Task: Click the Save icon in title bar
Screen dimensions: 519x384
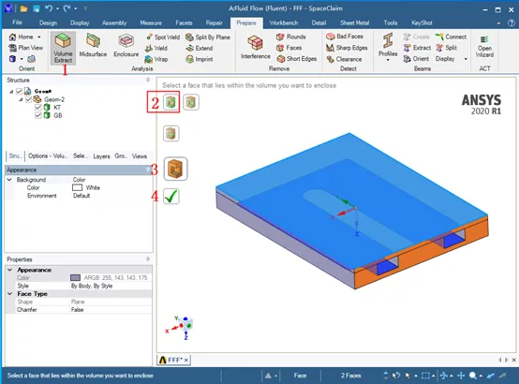Action: tap(37, 8)
